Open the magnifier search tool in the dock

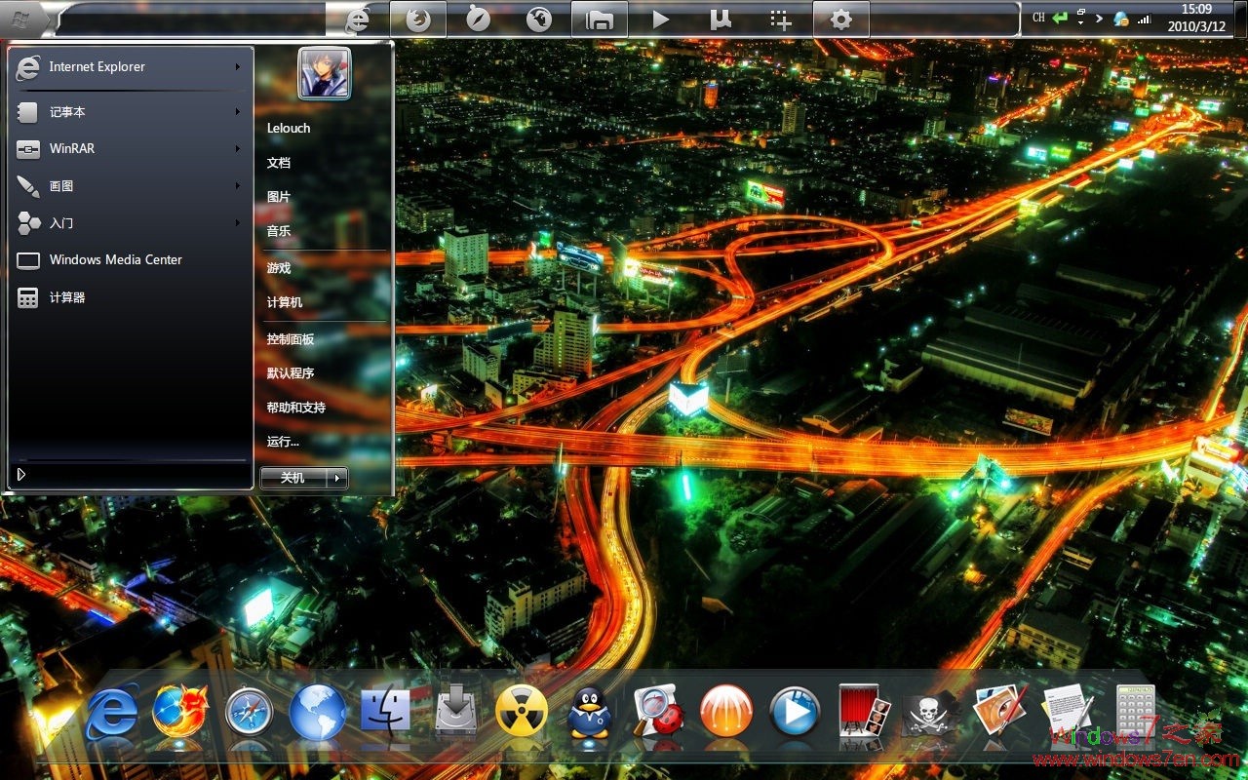[655, 712]
